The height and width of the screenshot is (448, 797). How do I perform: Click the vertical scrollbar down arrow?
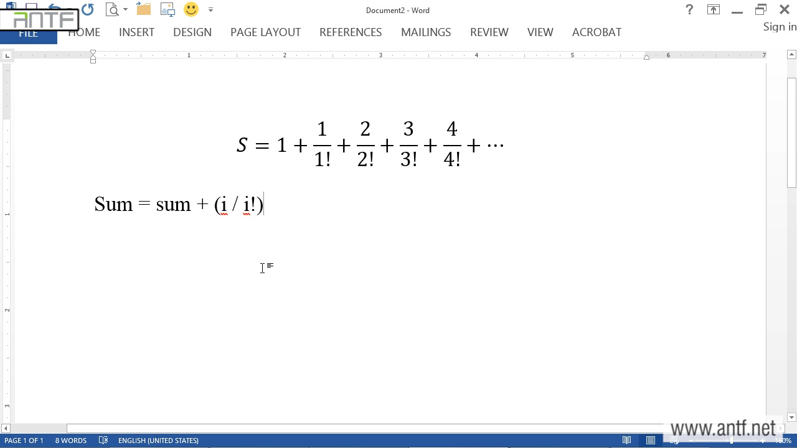coord(791,418)
